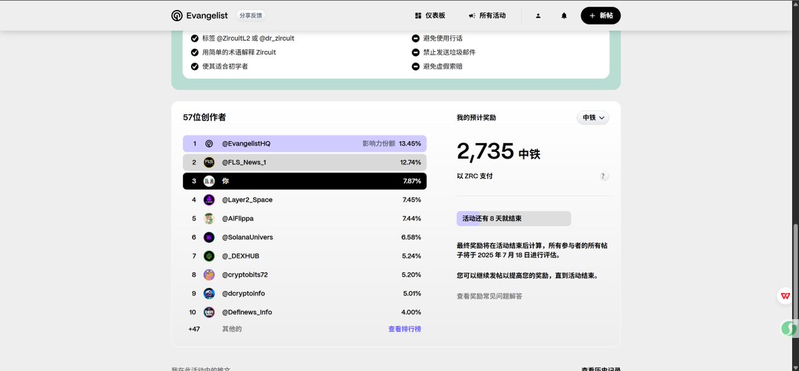Click the question mark help icon
Viewport: 799px width, 371px height.
point(603,176)
